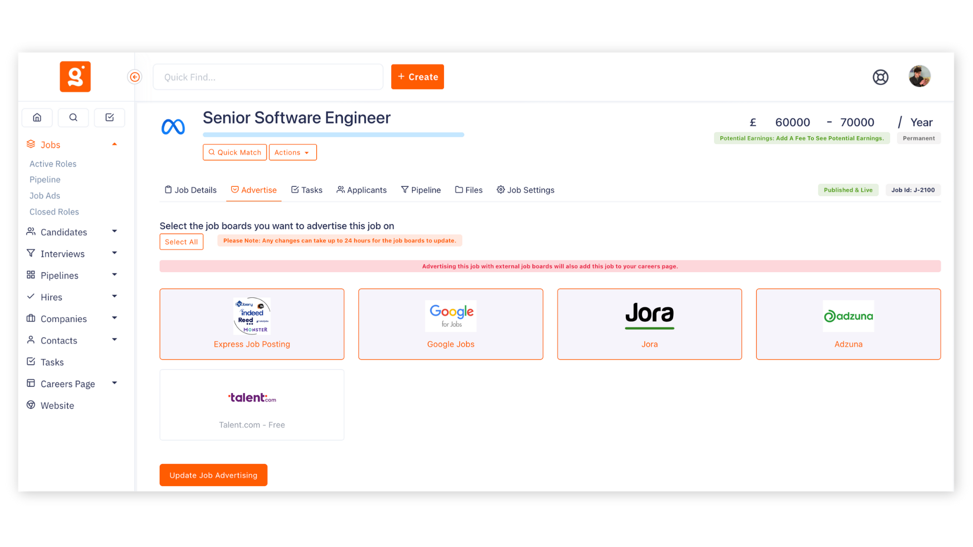Click the Quick Match button
The image size is (973, 547).
[x=235, y=152]
